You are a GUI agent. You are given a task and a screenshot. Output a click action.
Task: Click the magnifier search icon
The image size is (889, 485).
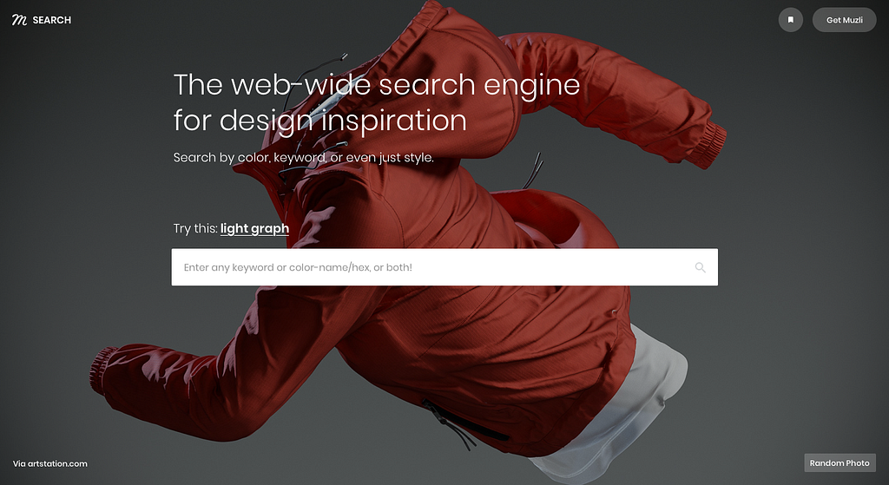tap(701, 267)
